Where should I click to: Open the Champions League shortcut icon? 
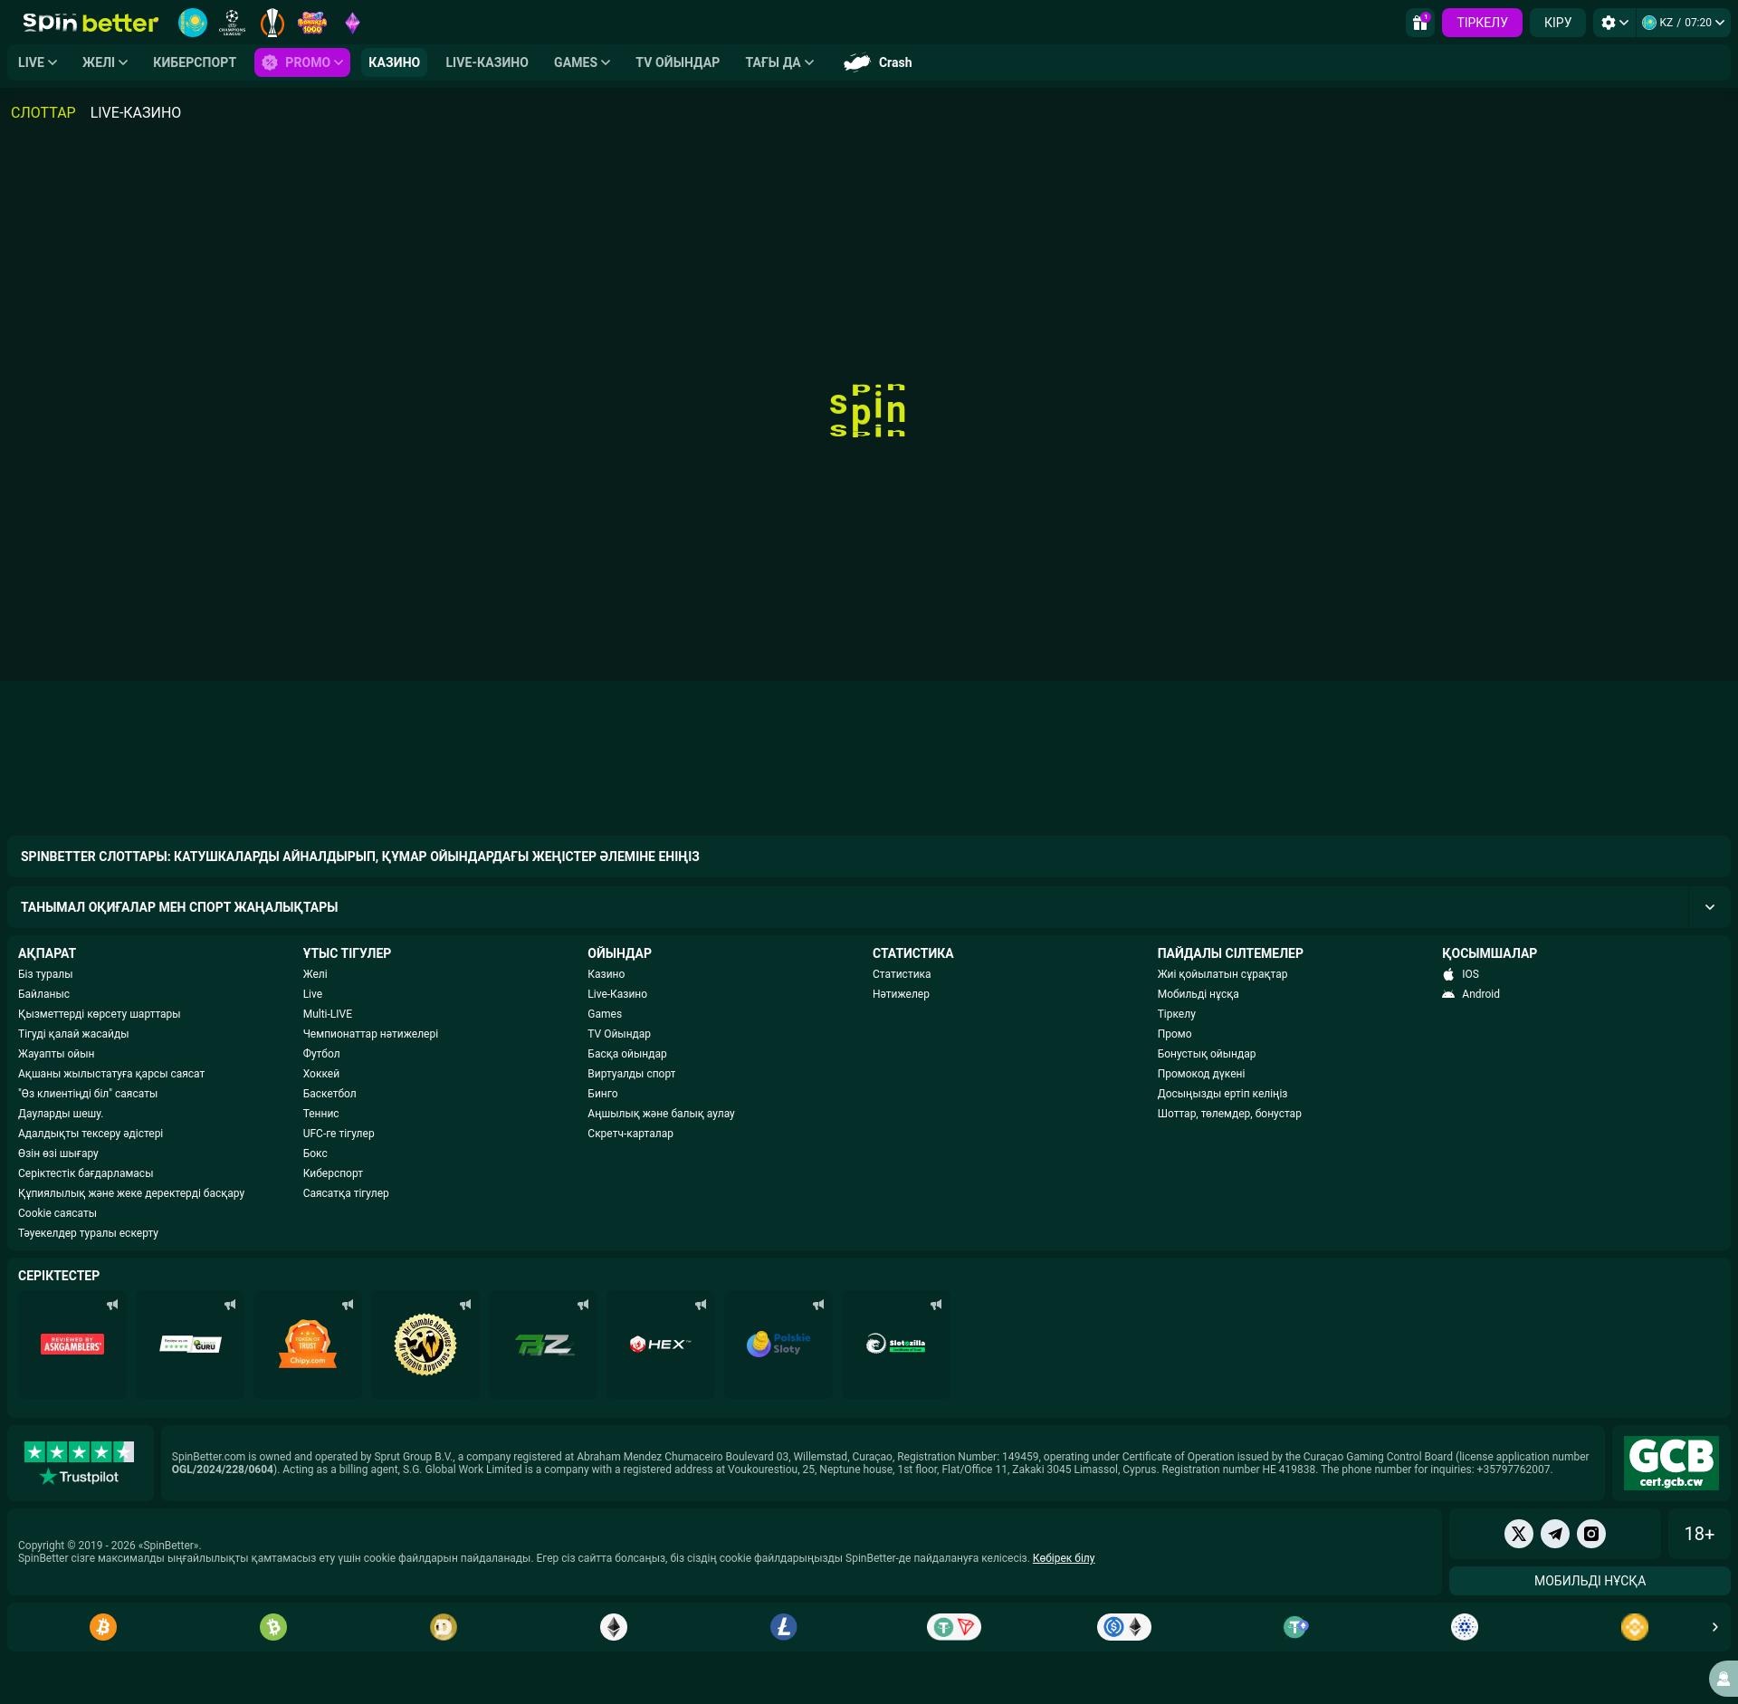233,23
